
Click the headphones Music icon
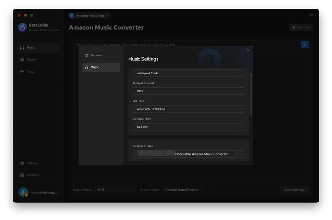tap(22, 47)
